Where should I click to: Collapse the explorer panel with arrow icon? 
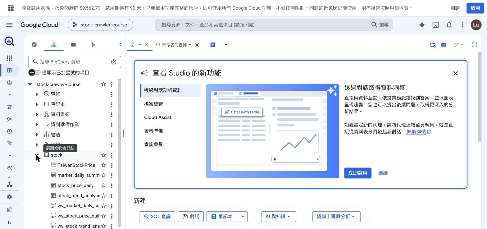[x=120, y=44]
